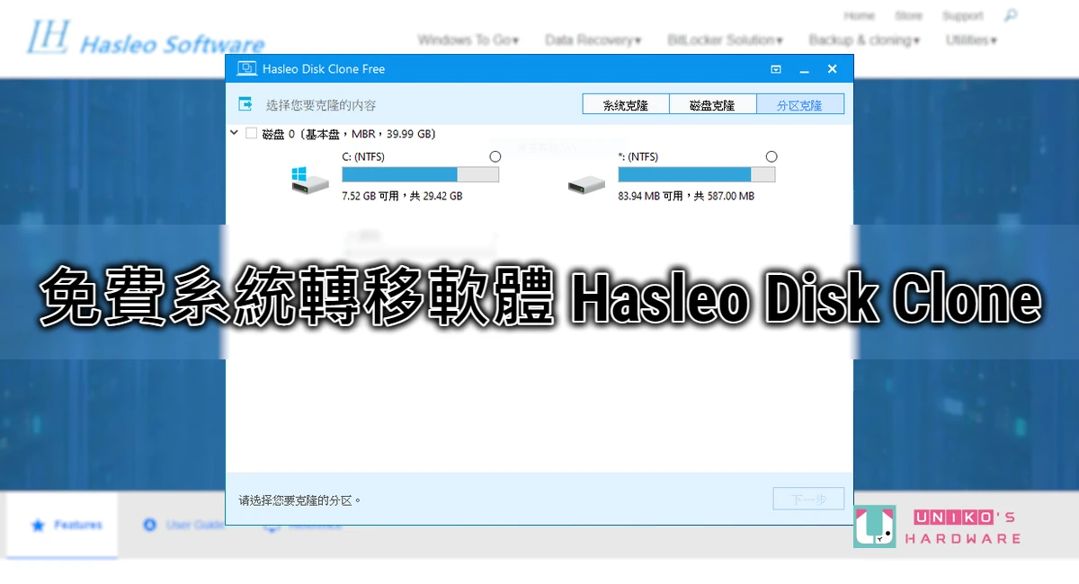This screenshot has height=584, width=1079.
Task: Click the search magnifier icon on the webpage
Action: [x=1011, y=15]
